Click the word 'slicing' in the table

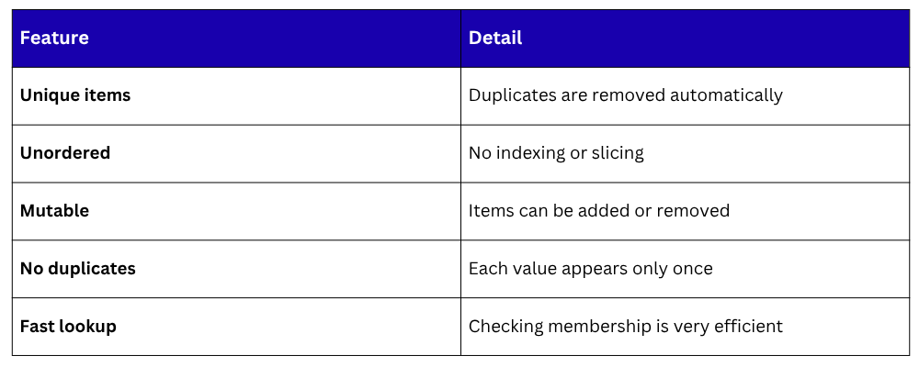coord(618,153)
